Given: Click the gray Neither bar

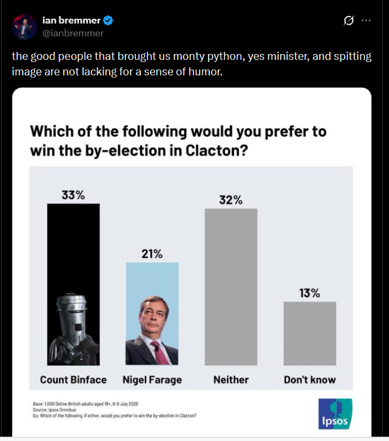Looking at the screenshot, I should tap(231, 287).
